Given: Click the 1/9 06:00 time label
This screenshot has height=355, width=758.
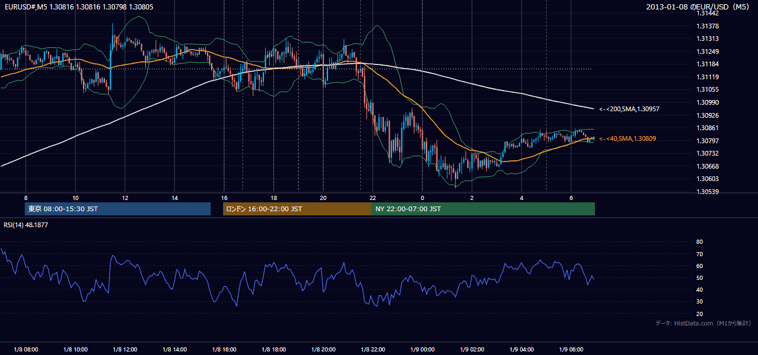Looking at the screenshot, I should (x=571, y=350).
